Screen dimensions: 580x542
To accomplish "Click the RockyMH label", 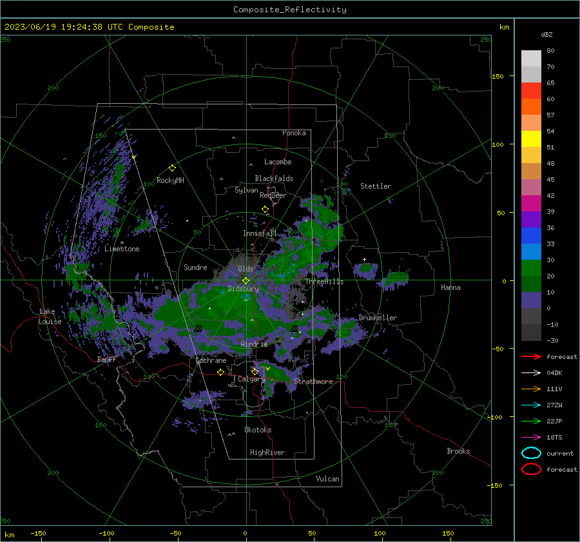I will (x=170, y=180).
